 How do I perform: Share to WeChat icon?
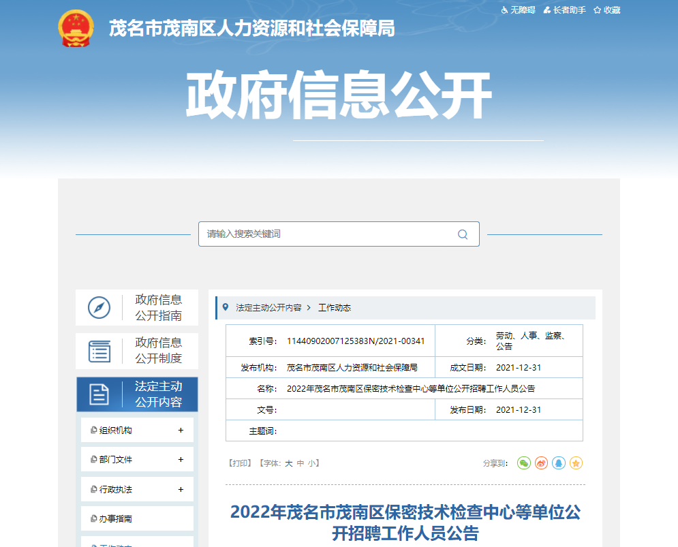tap(524, 463)
